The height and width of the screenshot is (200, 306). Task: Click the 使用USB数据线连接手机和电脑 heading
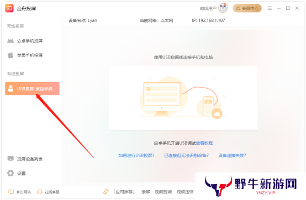click(183, 57)
